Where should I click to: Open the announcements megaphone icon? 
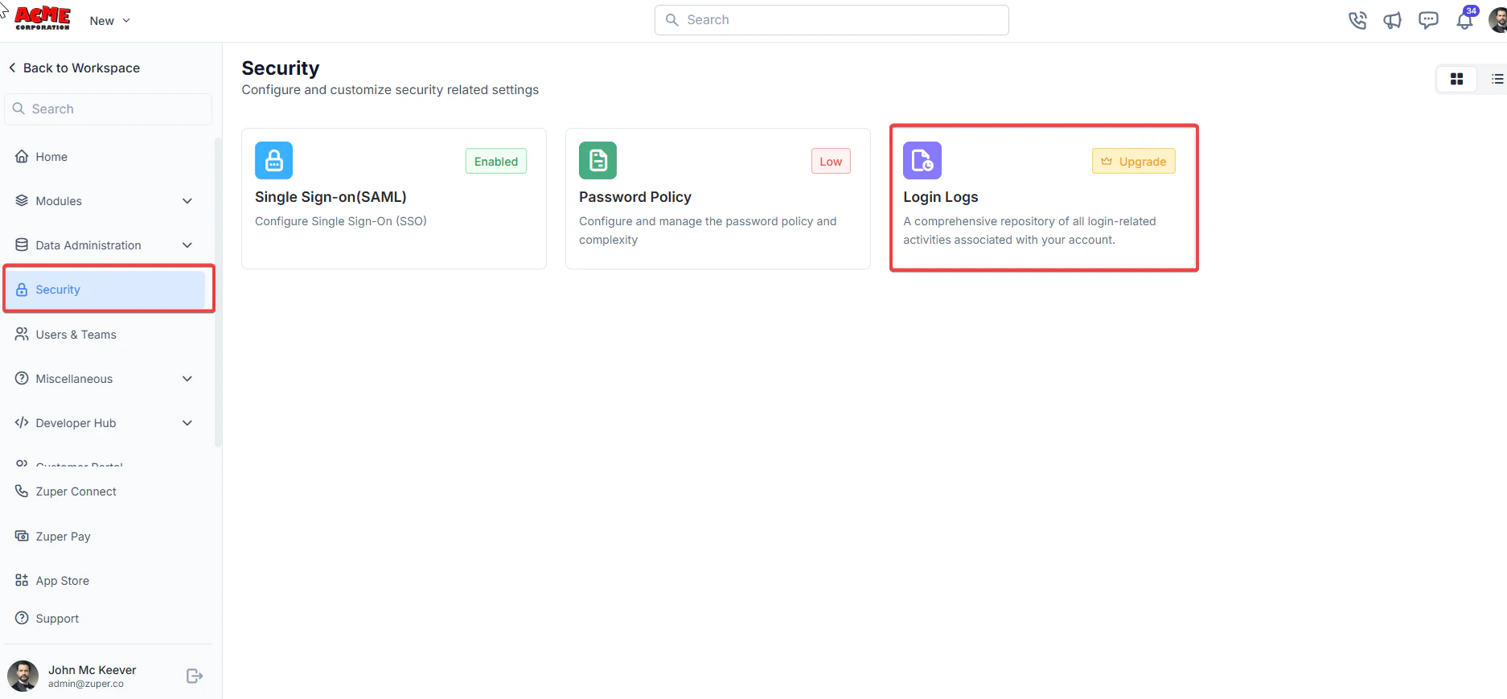point(1393,20)
